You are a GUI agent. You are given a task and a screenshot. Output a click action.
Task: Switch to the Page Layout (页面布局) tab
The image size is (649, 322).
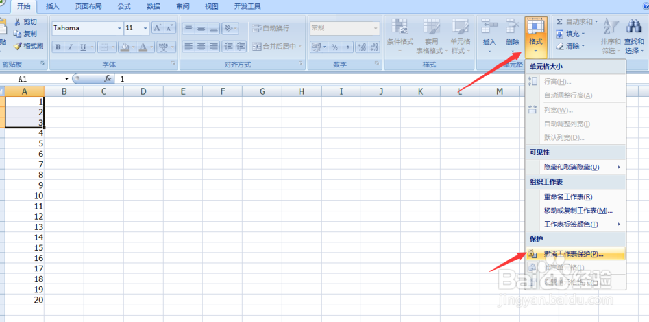(88, 6)
